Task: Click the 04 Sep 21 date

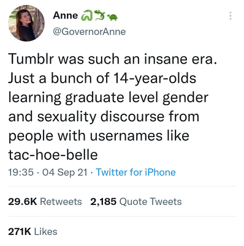Action: (65, 173)
